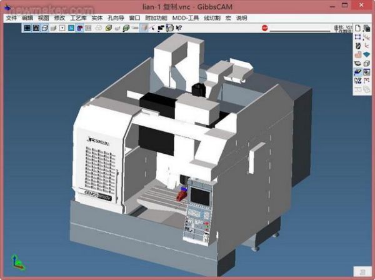Open the 线切割 menu
The height and width of the screenshot is (280, 375).
pos(212,18)
